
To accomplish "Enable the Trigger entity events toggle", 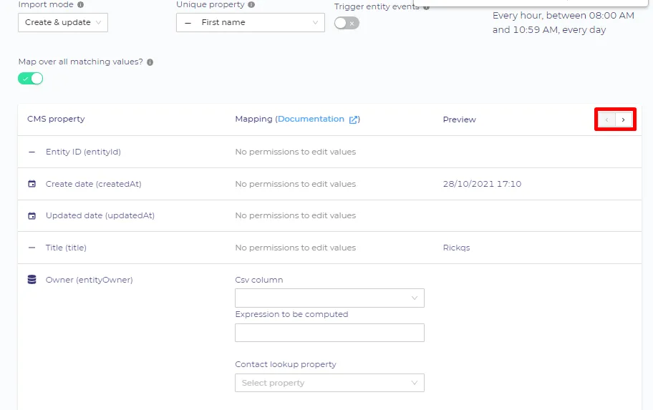I will coord(347,23).
